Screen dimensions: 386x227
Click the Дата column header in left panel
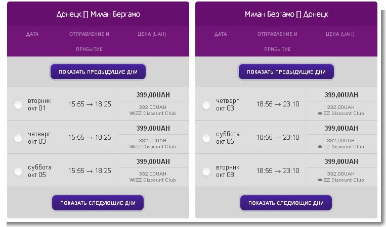pos(32,34)
